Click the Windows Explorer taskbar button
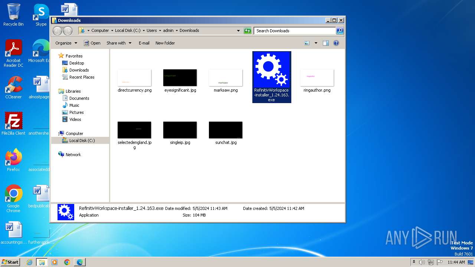This screenshot has height=267, width=475. tap(42, 262)
